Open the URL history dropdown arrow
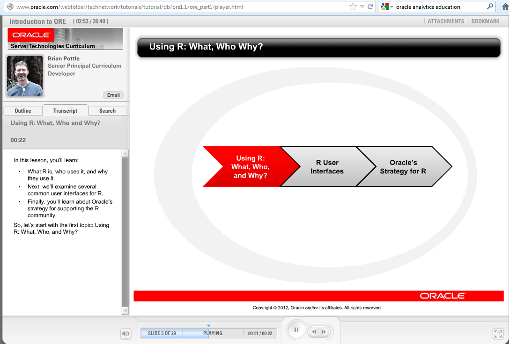509x344 pixels. (x=362, y=7)
